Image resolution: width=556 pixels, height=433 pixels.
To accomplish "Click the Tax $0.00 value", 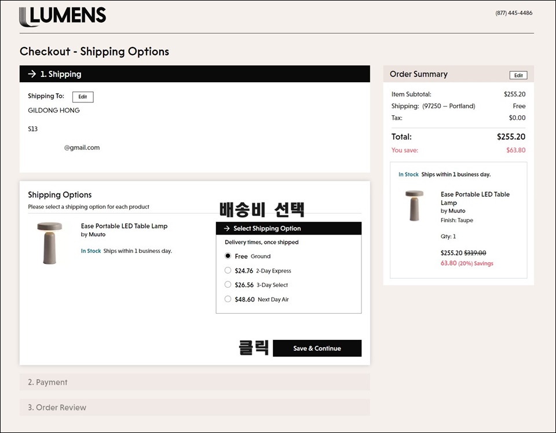I will (517, 118).
